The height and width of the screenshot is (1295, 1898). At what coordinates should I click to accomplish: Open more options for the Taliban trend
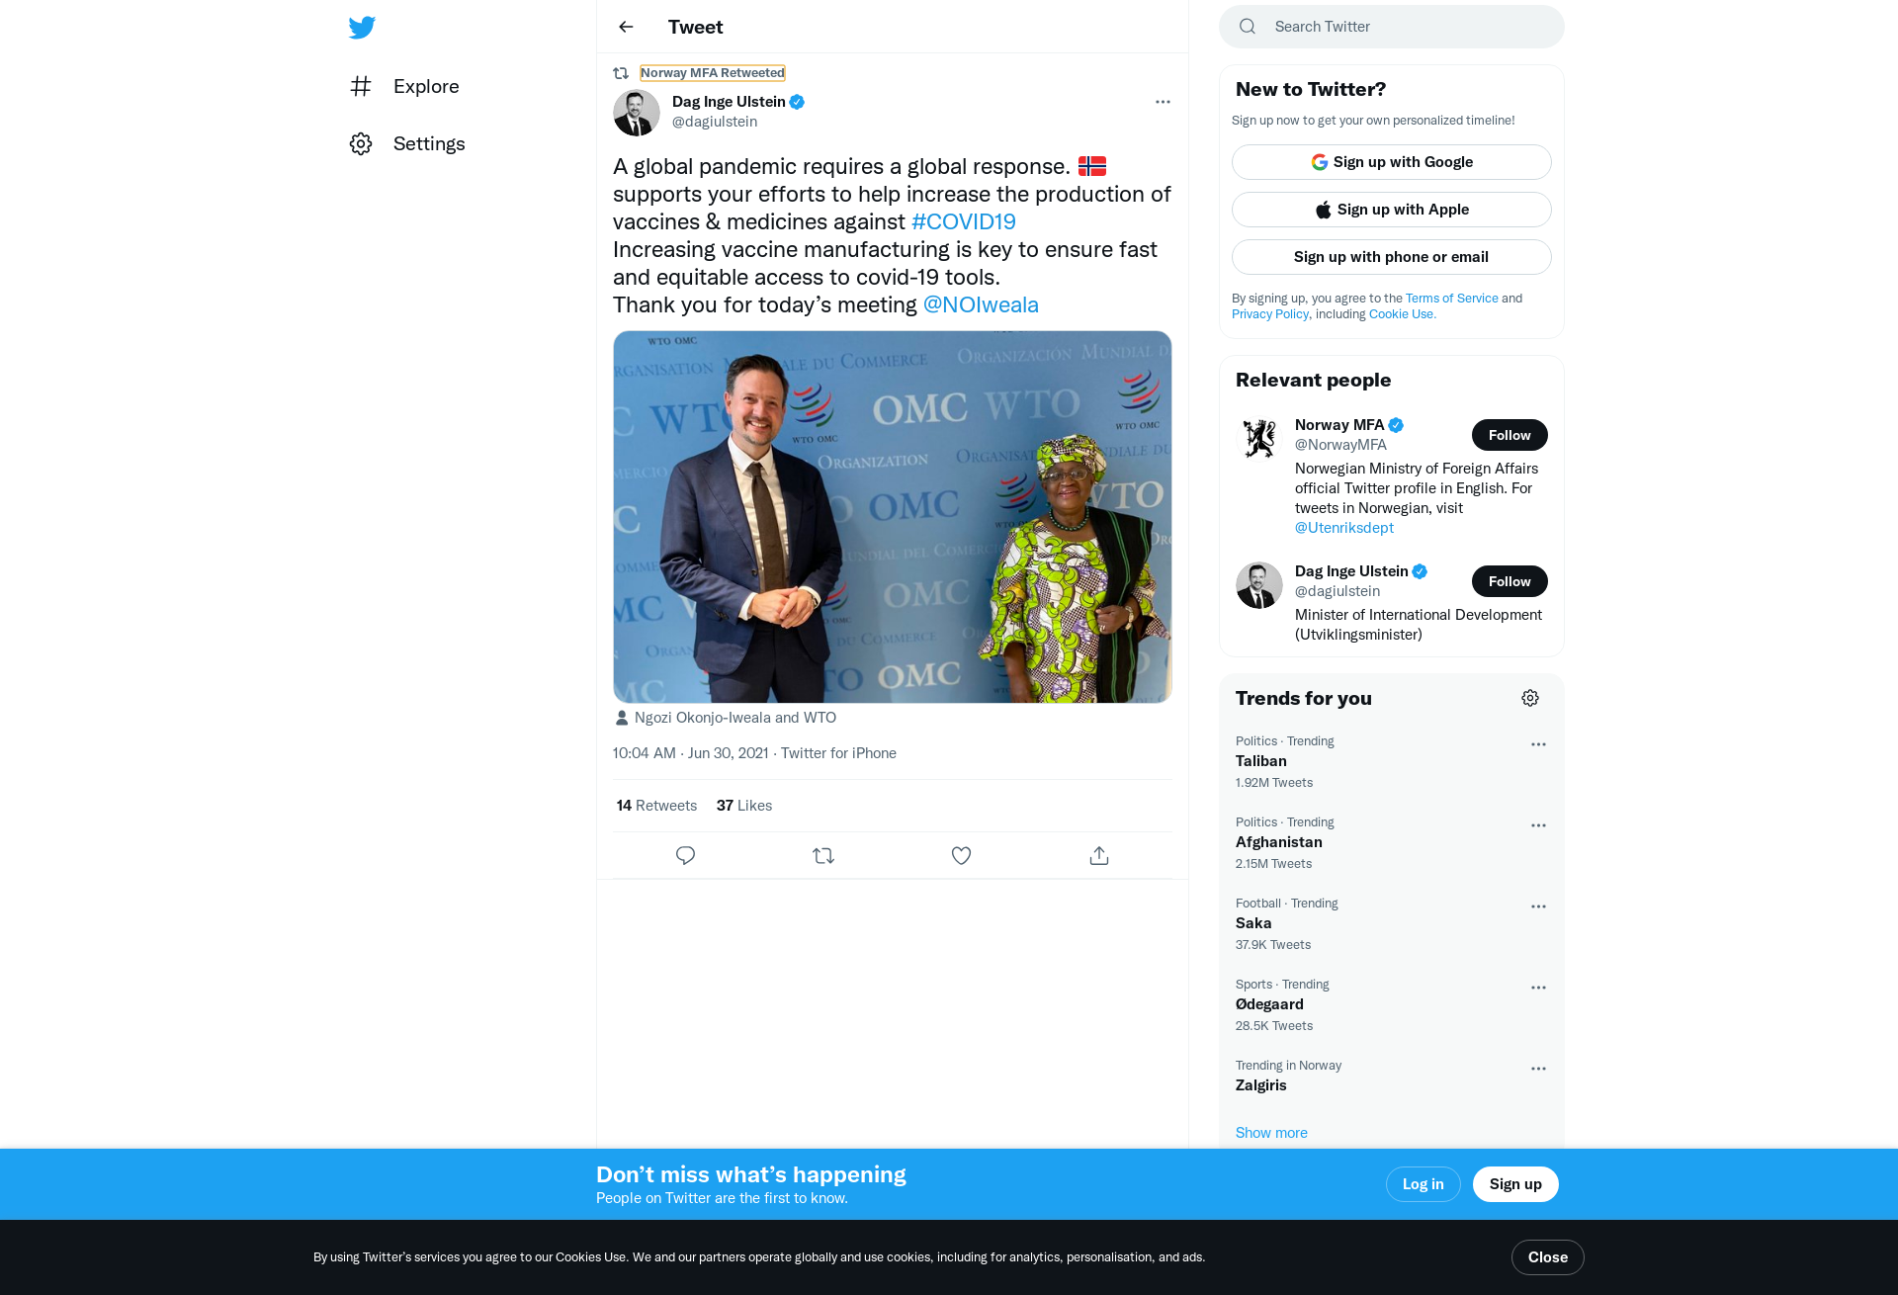coord(1538,744)
